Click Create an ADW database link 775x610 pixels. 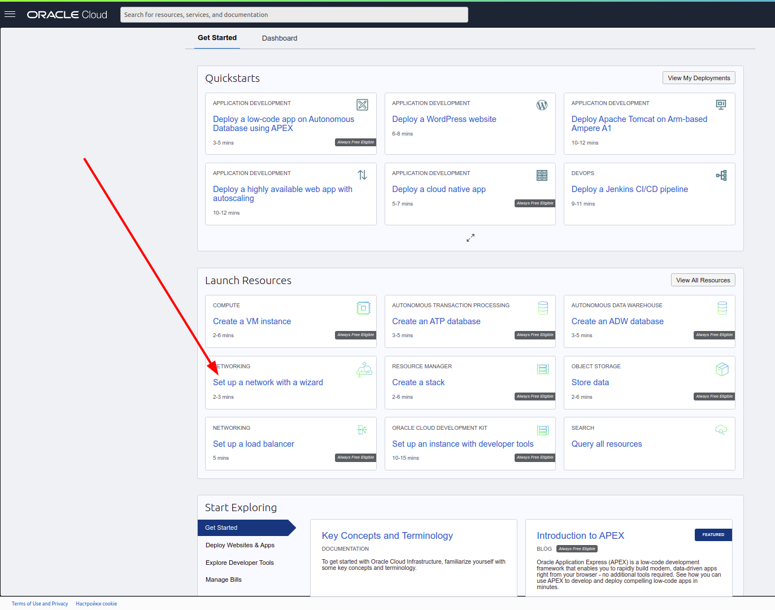pos(617,321)
